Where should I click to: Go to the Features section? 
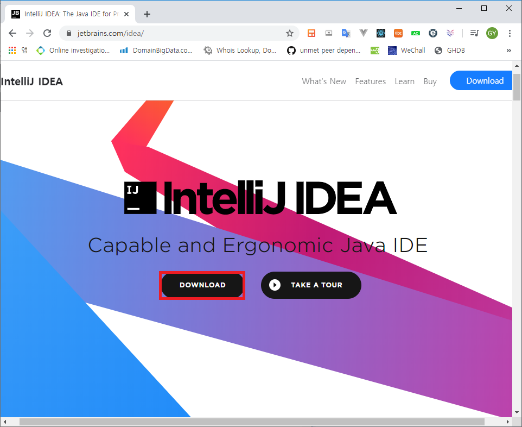[x=370, y=81]
